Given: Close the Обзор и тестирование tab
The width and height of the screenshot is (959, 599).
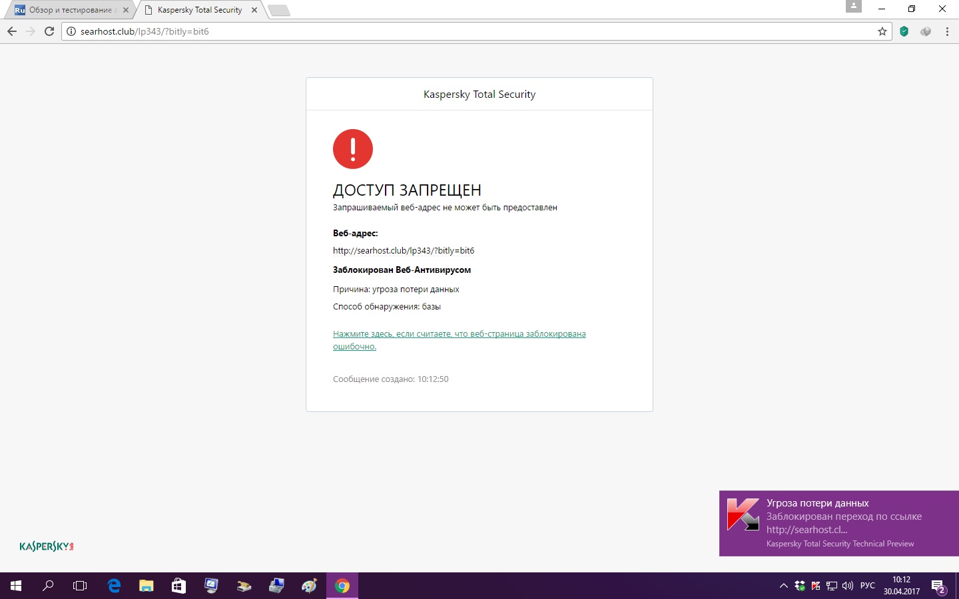Looking at the screenshot, I should pos(126,10).
